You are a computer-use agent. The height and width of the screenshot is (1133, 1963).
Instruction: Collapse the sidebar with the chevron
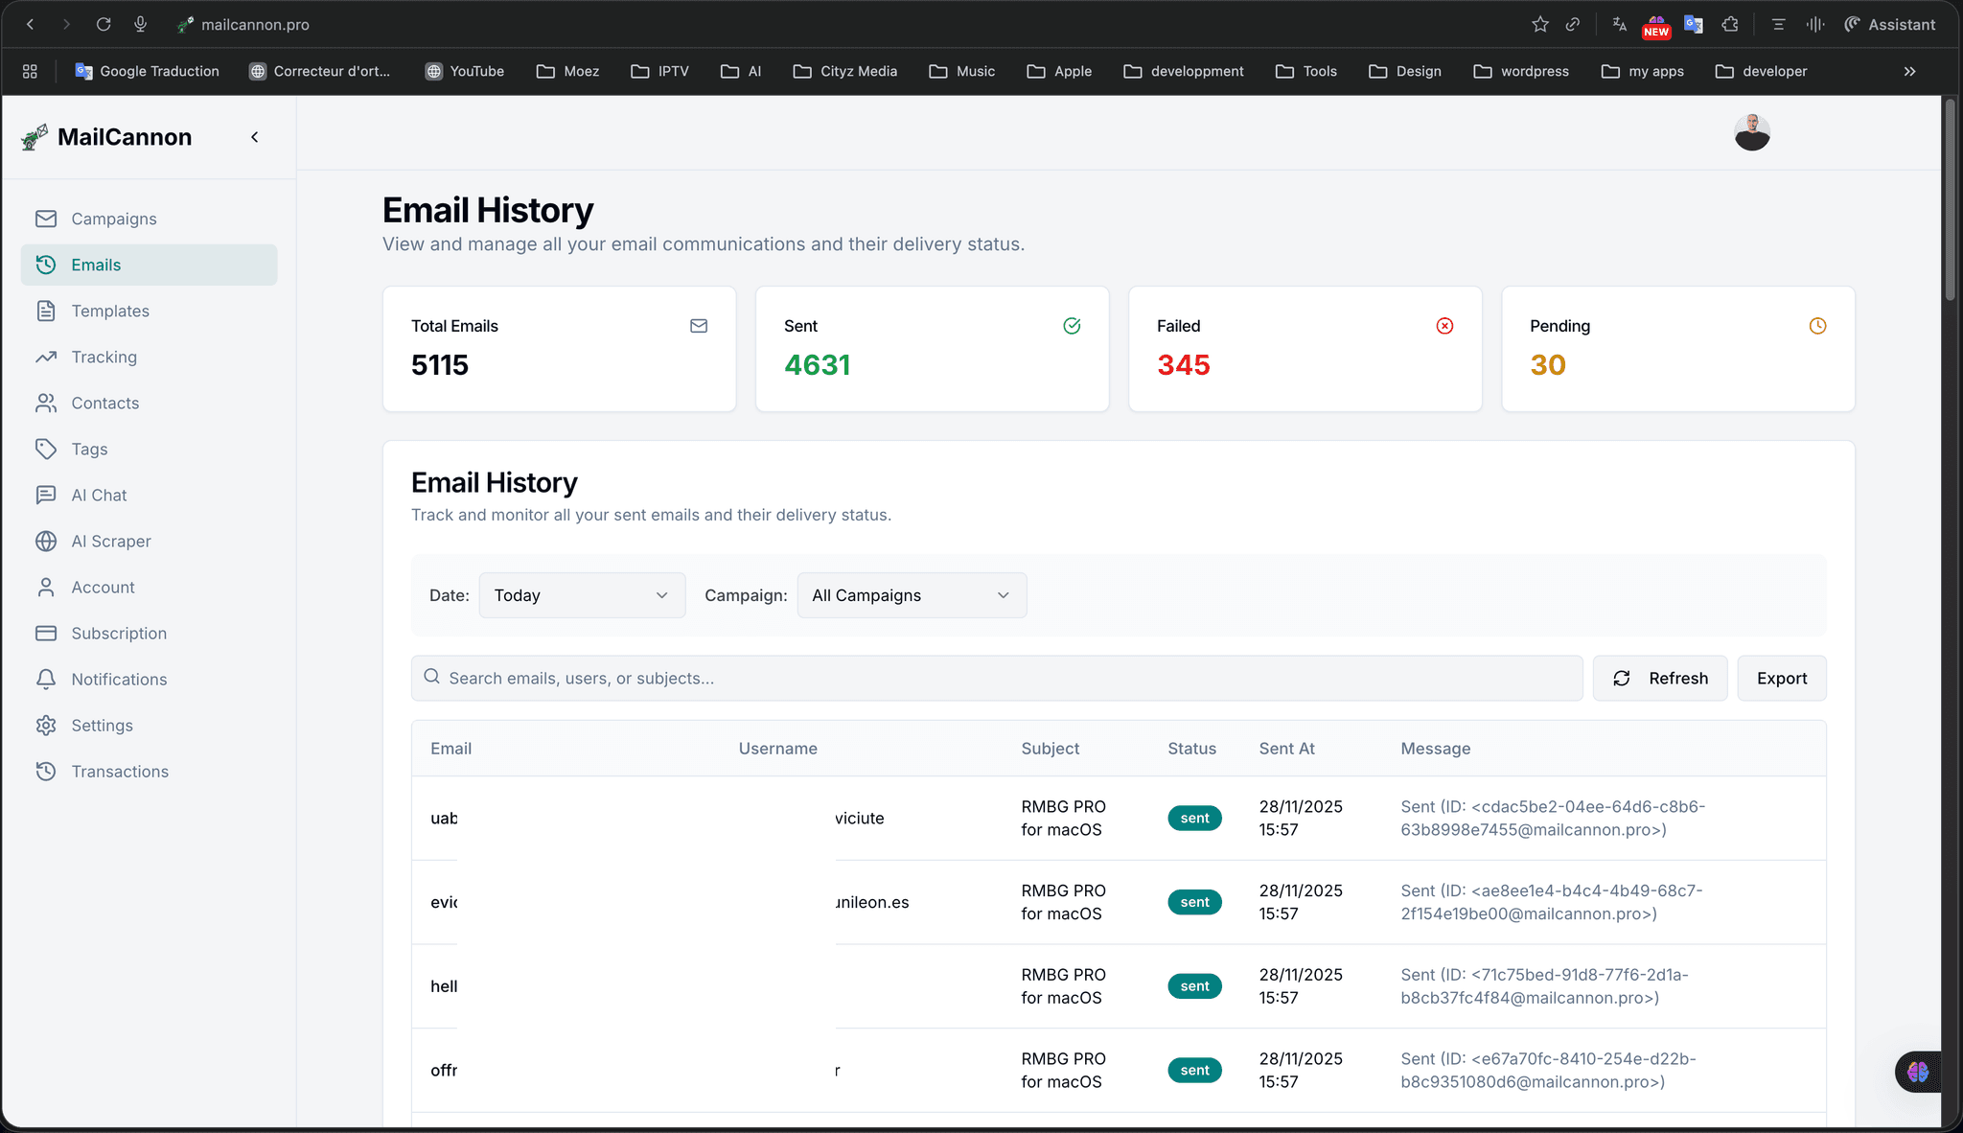[255, 137]
